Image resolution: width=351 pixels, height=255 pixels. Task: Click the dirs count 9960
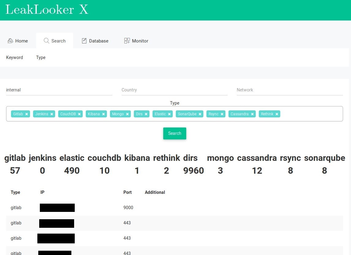(x=193, y=171)
